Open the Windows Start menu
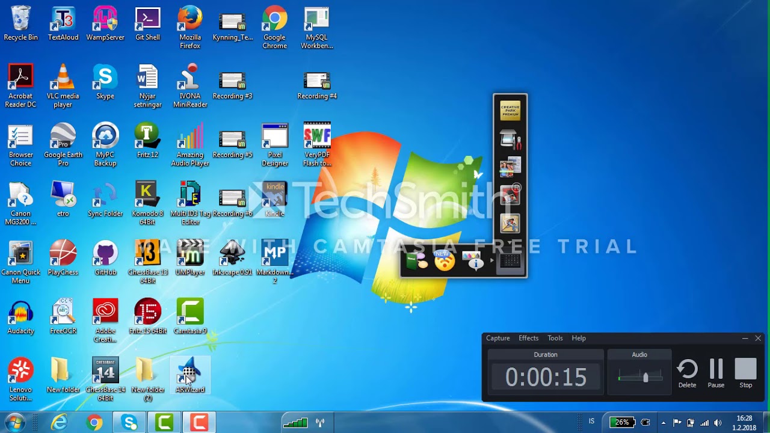Image resolution: width=770 pixels, height=433 pixels. 14,422
